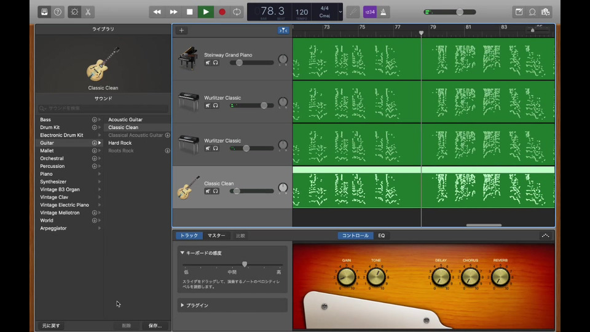Add a new track with the plus button
The image size is (590, 332).
click(181, 30)
